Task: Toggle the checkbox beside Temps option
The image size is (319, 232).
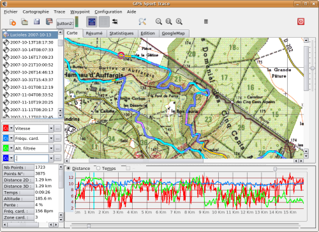Action: [x=128, y=168]
